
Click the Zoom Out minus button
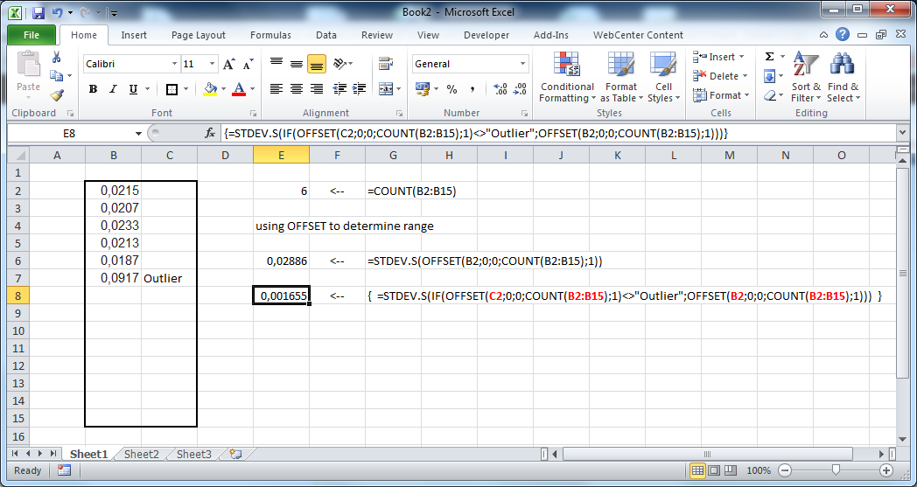786,470
